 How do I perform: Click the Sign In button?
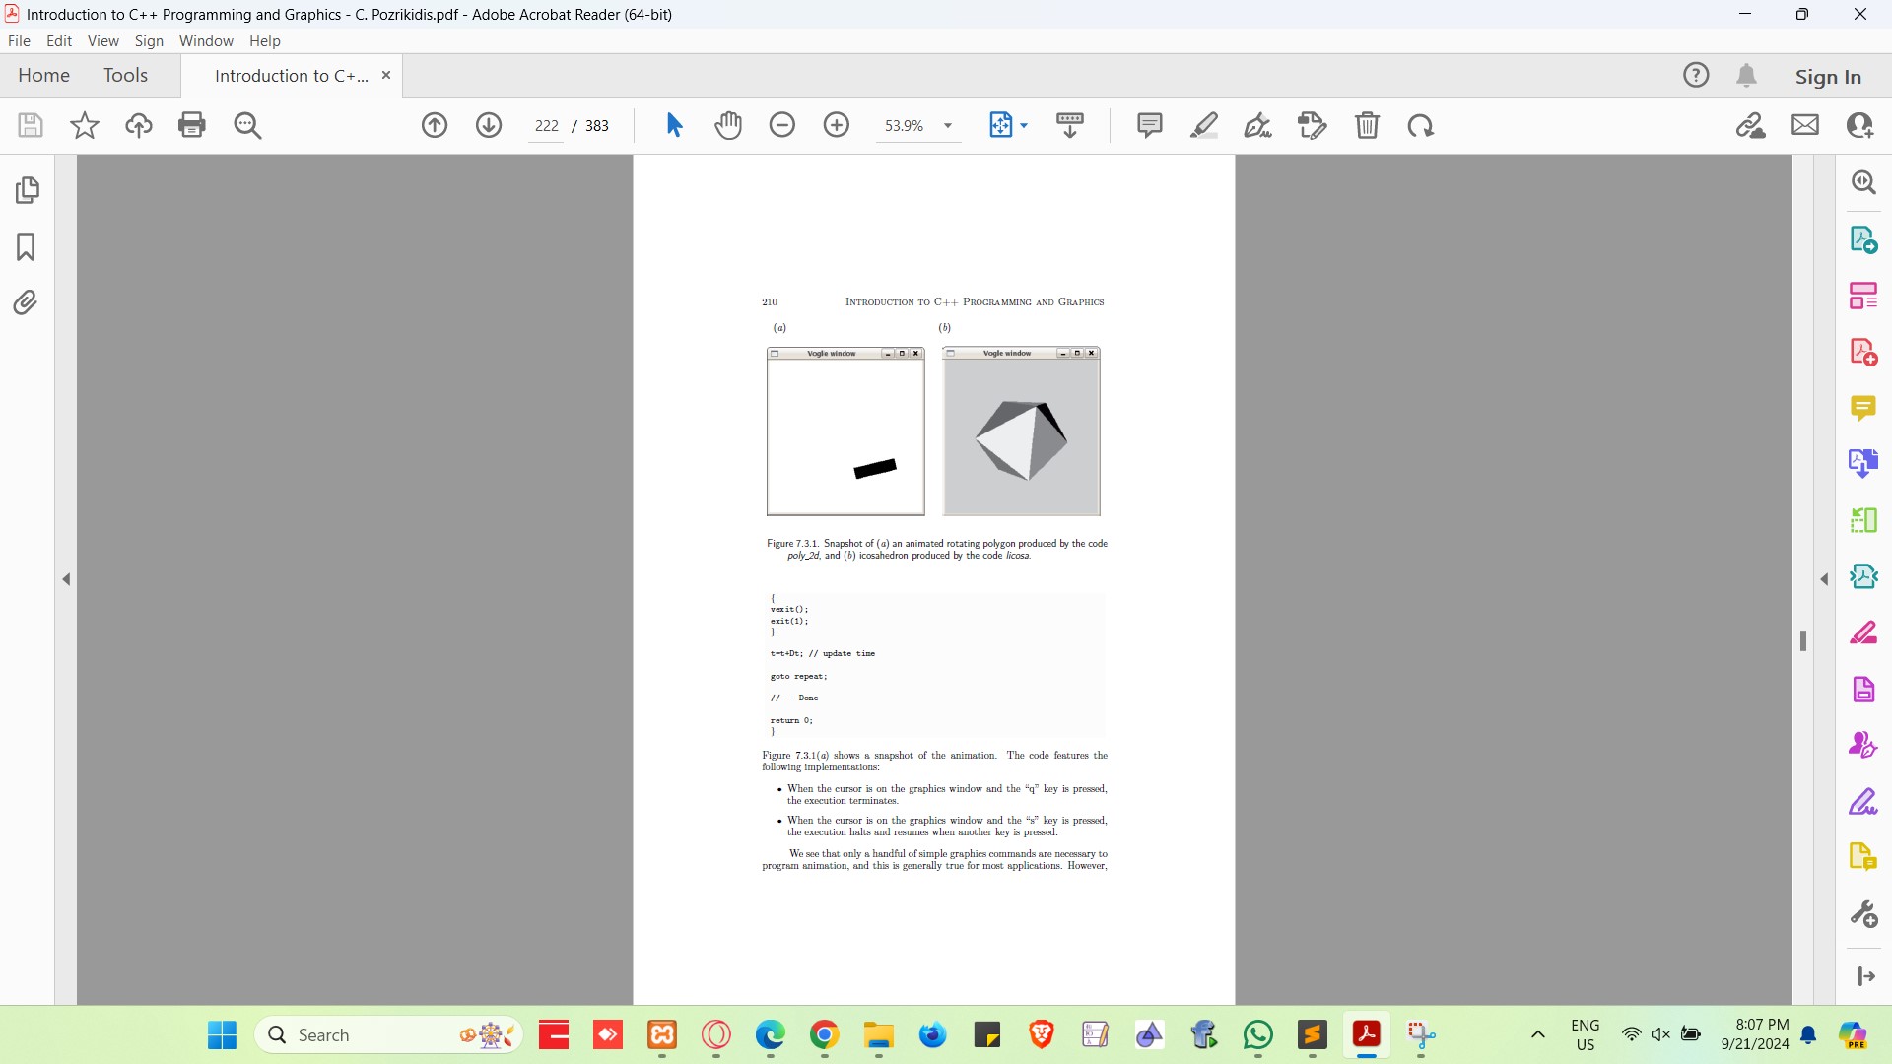point(1828,77)
